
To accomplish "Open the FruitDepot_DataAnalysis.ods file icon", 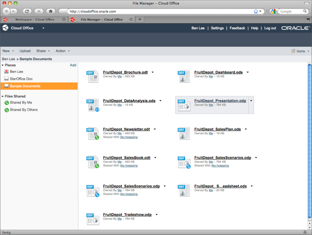I will click(93, 105).
